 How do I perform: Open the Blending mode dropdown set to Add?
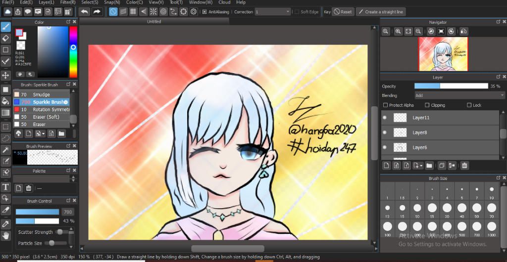tap(460, 95)
